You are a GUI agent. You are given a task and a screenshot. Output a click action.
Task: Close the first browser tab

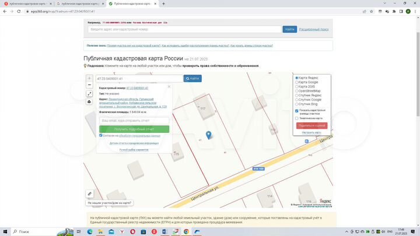click(x=51, y=3)
